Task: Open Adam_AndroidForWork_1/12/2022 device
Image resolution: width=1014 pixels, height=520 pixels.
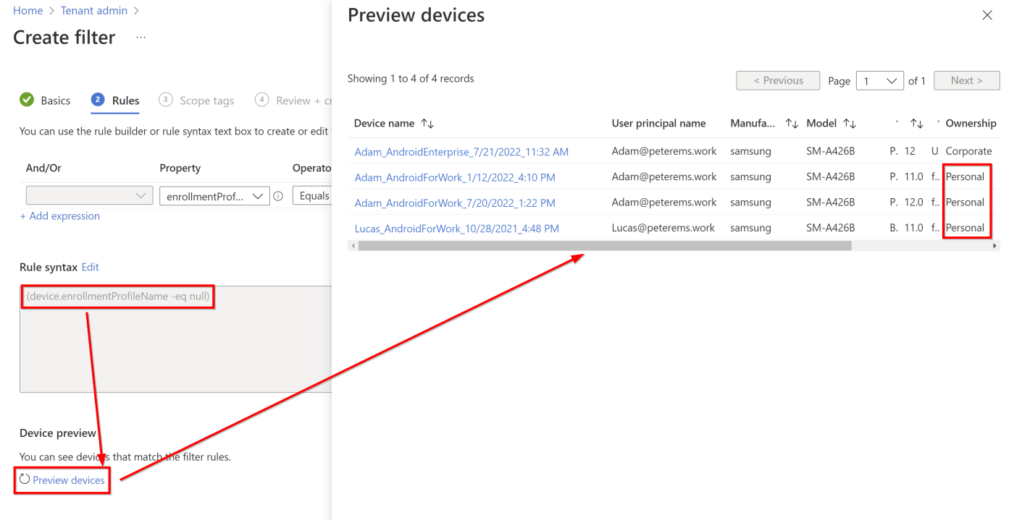Action: pyautogui.click(x=455, y=177)
